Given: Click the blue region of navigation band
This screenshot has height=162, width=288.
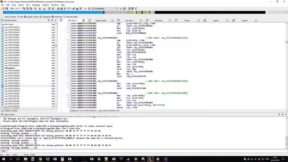Looking at the screenshot, I should (x=54, y=12).
